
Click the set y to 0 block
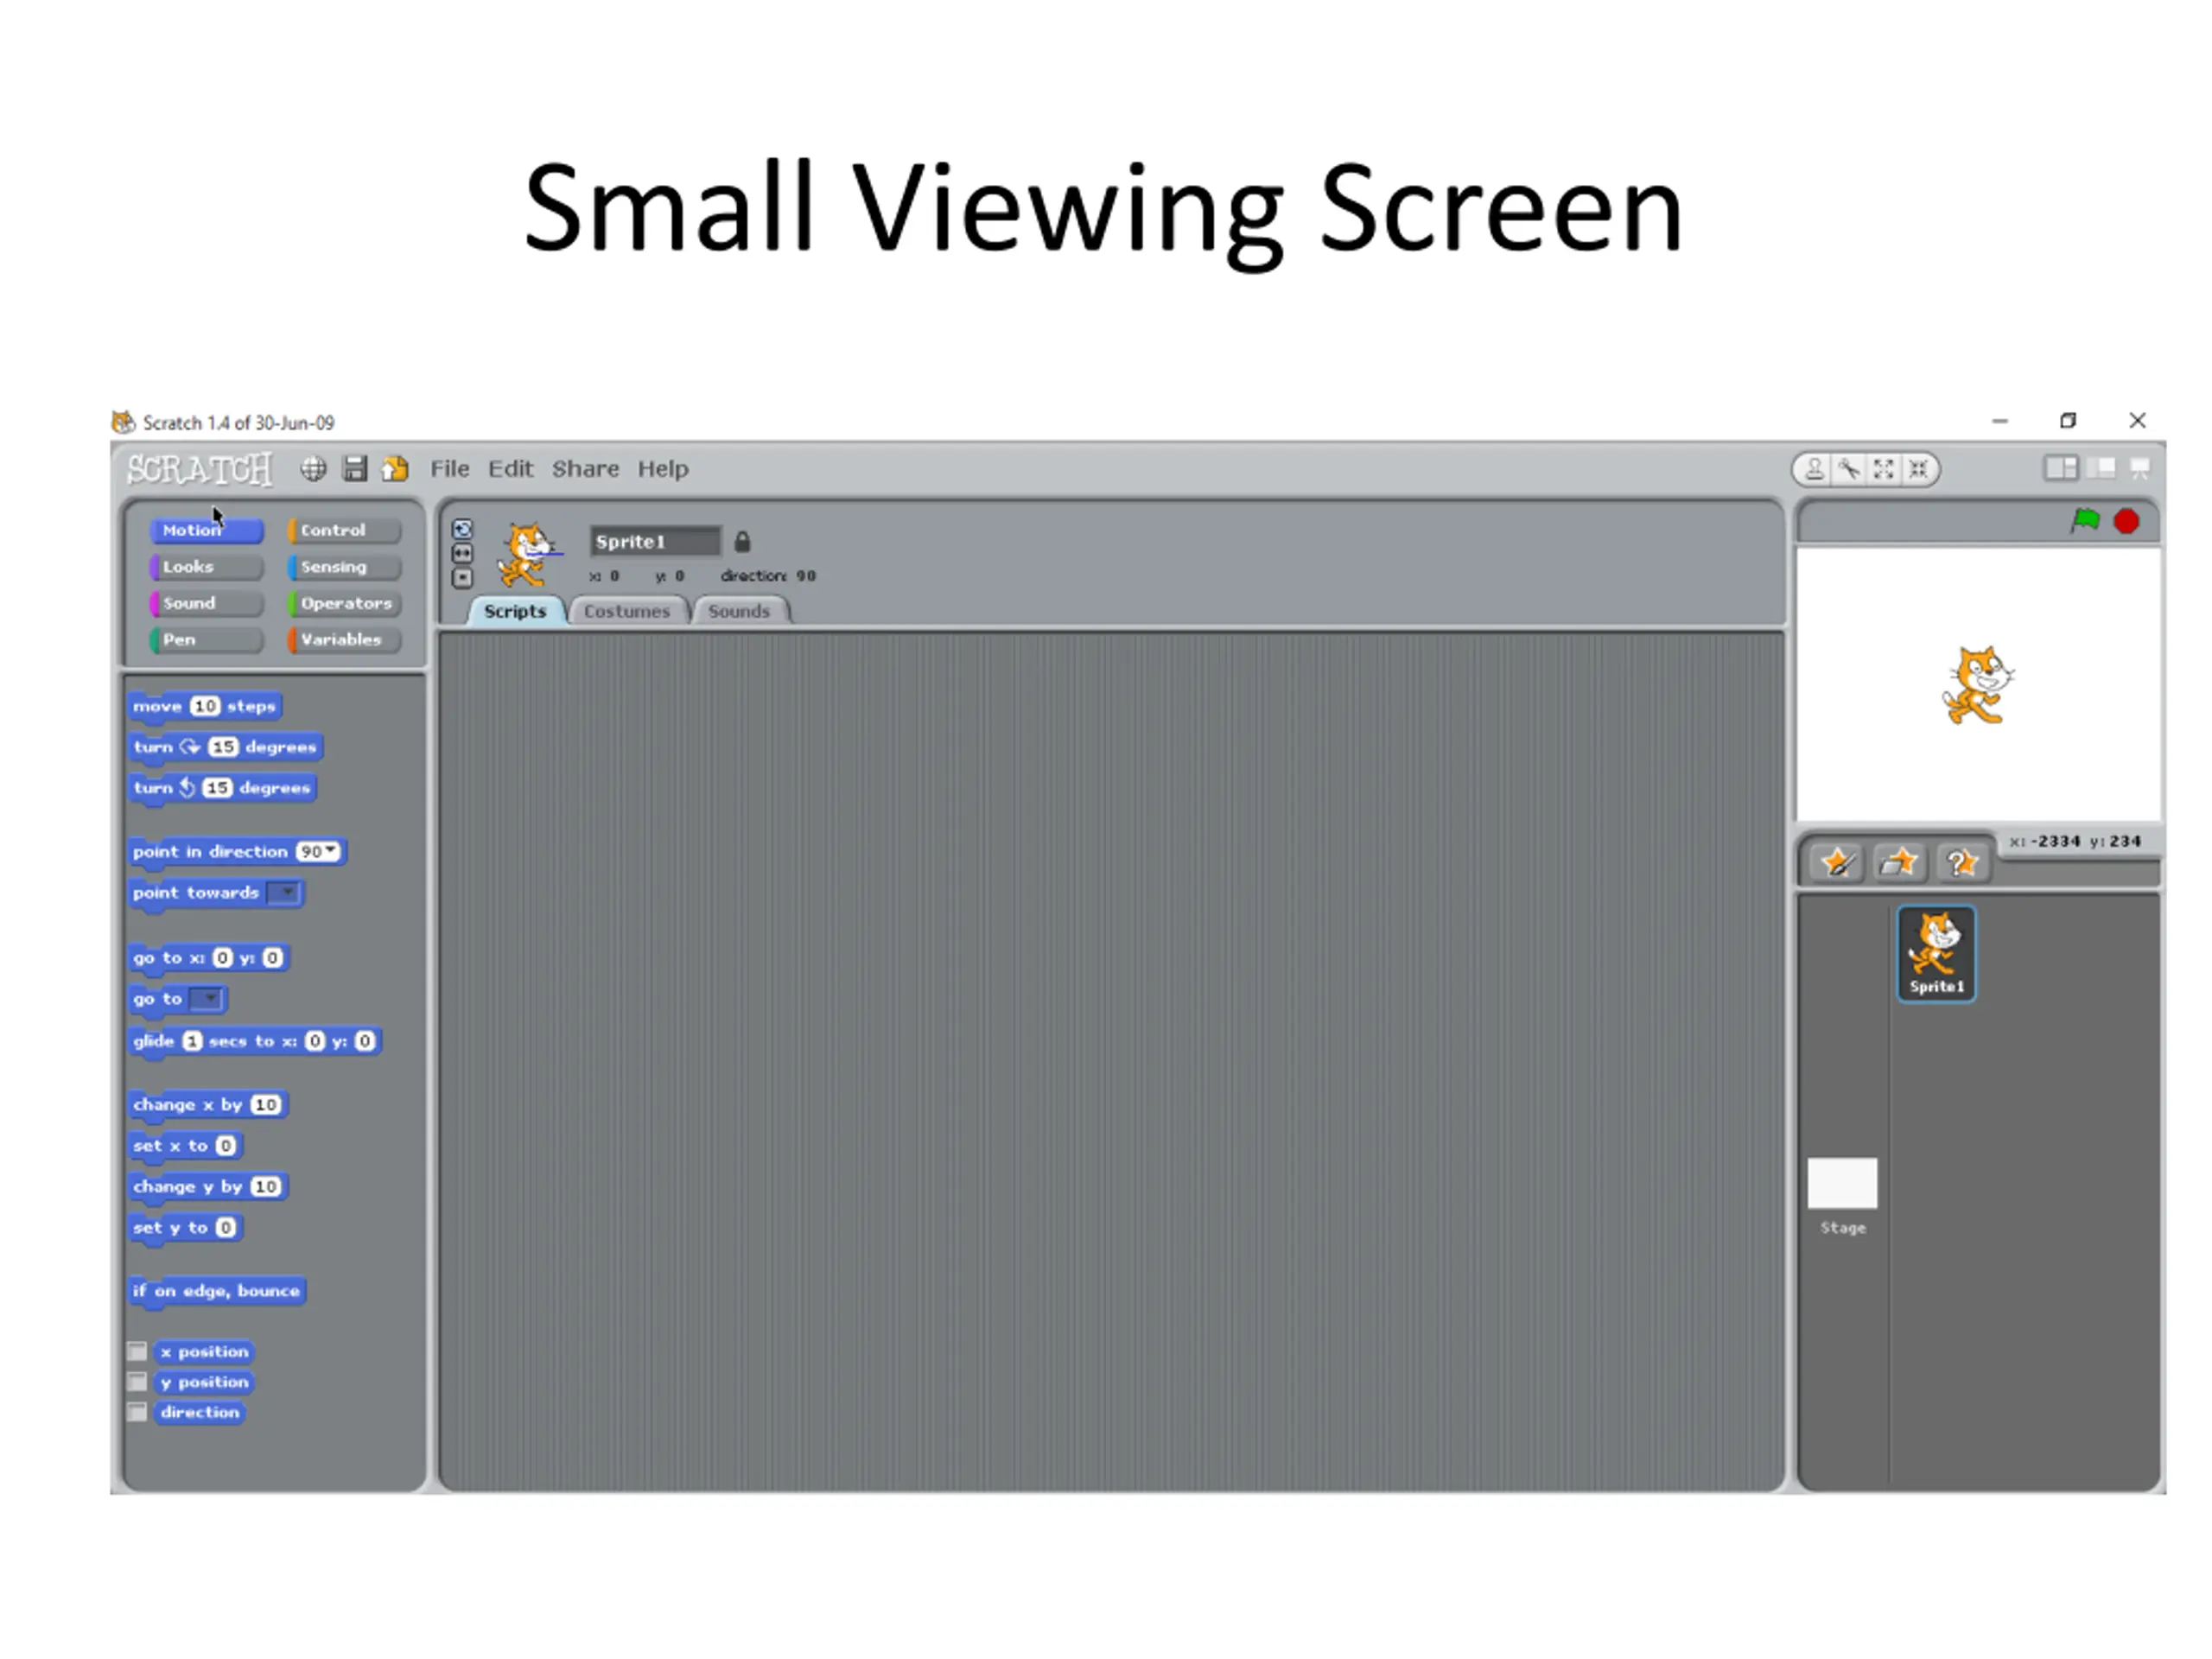point(185,1228)
